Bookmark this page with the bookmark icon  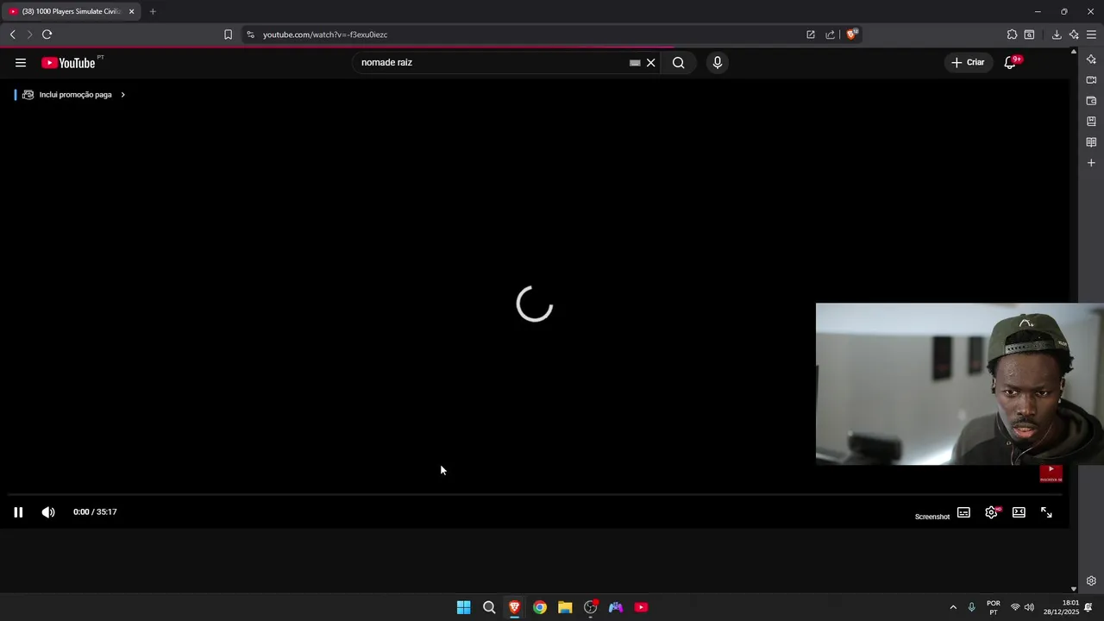pyautogui.click(x=228, y=34)
